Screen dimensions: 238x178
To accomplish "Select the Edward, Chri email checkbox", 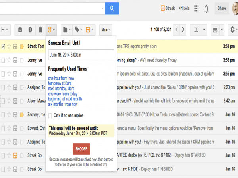I will 3,128.
